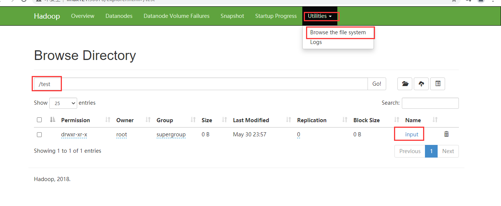Choose Browse the file system menu entry
This screenshot has width=501, height=206.
coord(338,32)
